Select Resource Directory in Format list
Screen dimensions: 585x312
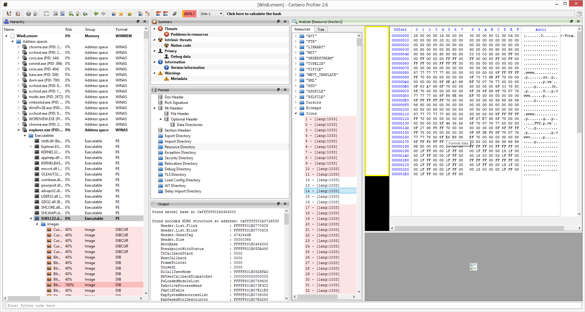coord(180,147)
